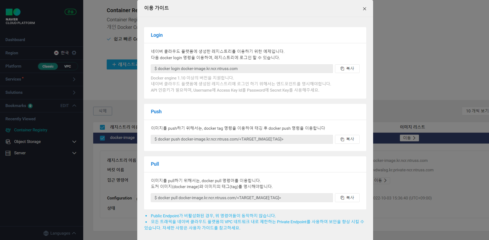Select the docker login command field
The image size is (489, 240).
pyautogui.click(x=242, y=69)
